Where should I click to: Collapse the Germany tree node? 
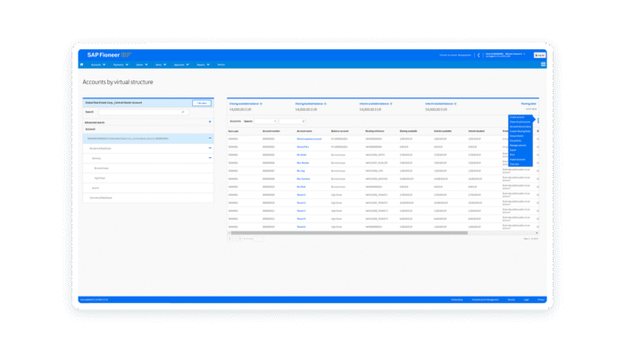point(210,158)
